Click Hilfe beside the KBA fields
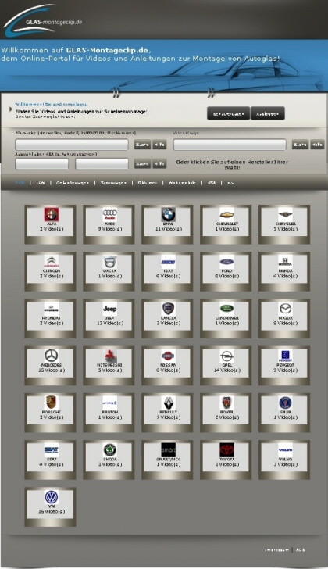This screenshot has width=328, height=569. (x=159, y=163)
